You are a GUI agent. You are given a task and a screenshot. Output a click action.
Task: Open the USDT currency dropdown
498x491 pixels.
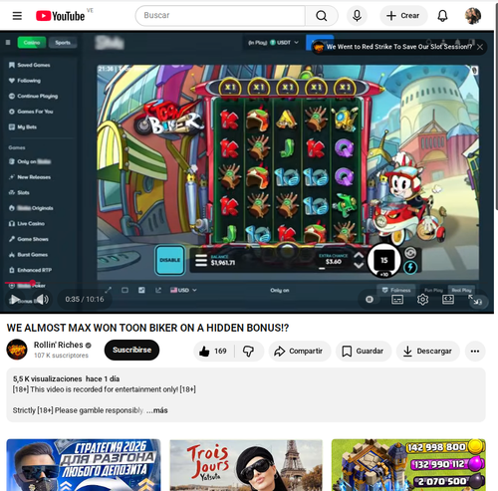(274, 43)
